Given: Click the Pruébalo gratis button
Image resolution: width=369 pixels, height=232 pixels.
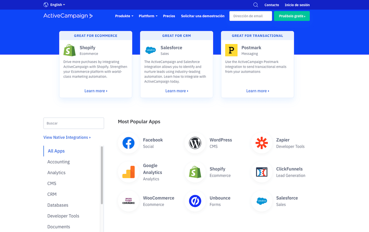Looking at the screenshot, I should (292, 16).
